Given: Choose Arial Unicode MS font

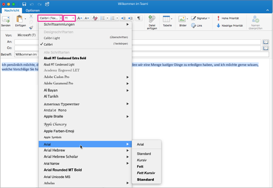Looking at the screenshot, I should (x=85, y=177).
